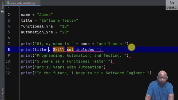The image size is (178, 100).
Task: Click the word includes on line 8
Action: coord(85,50)
